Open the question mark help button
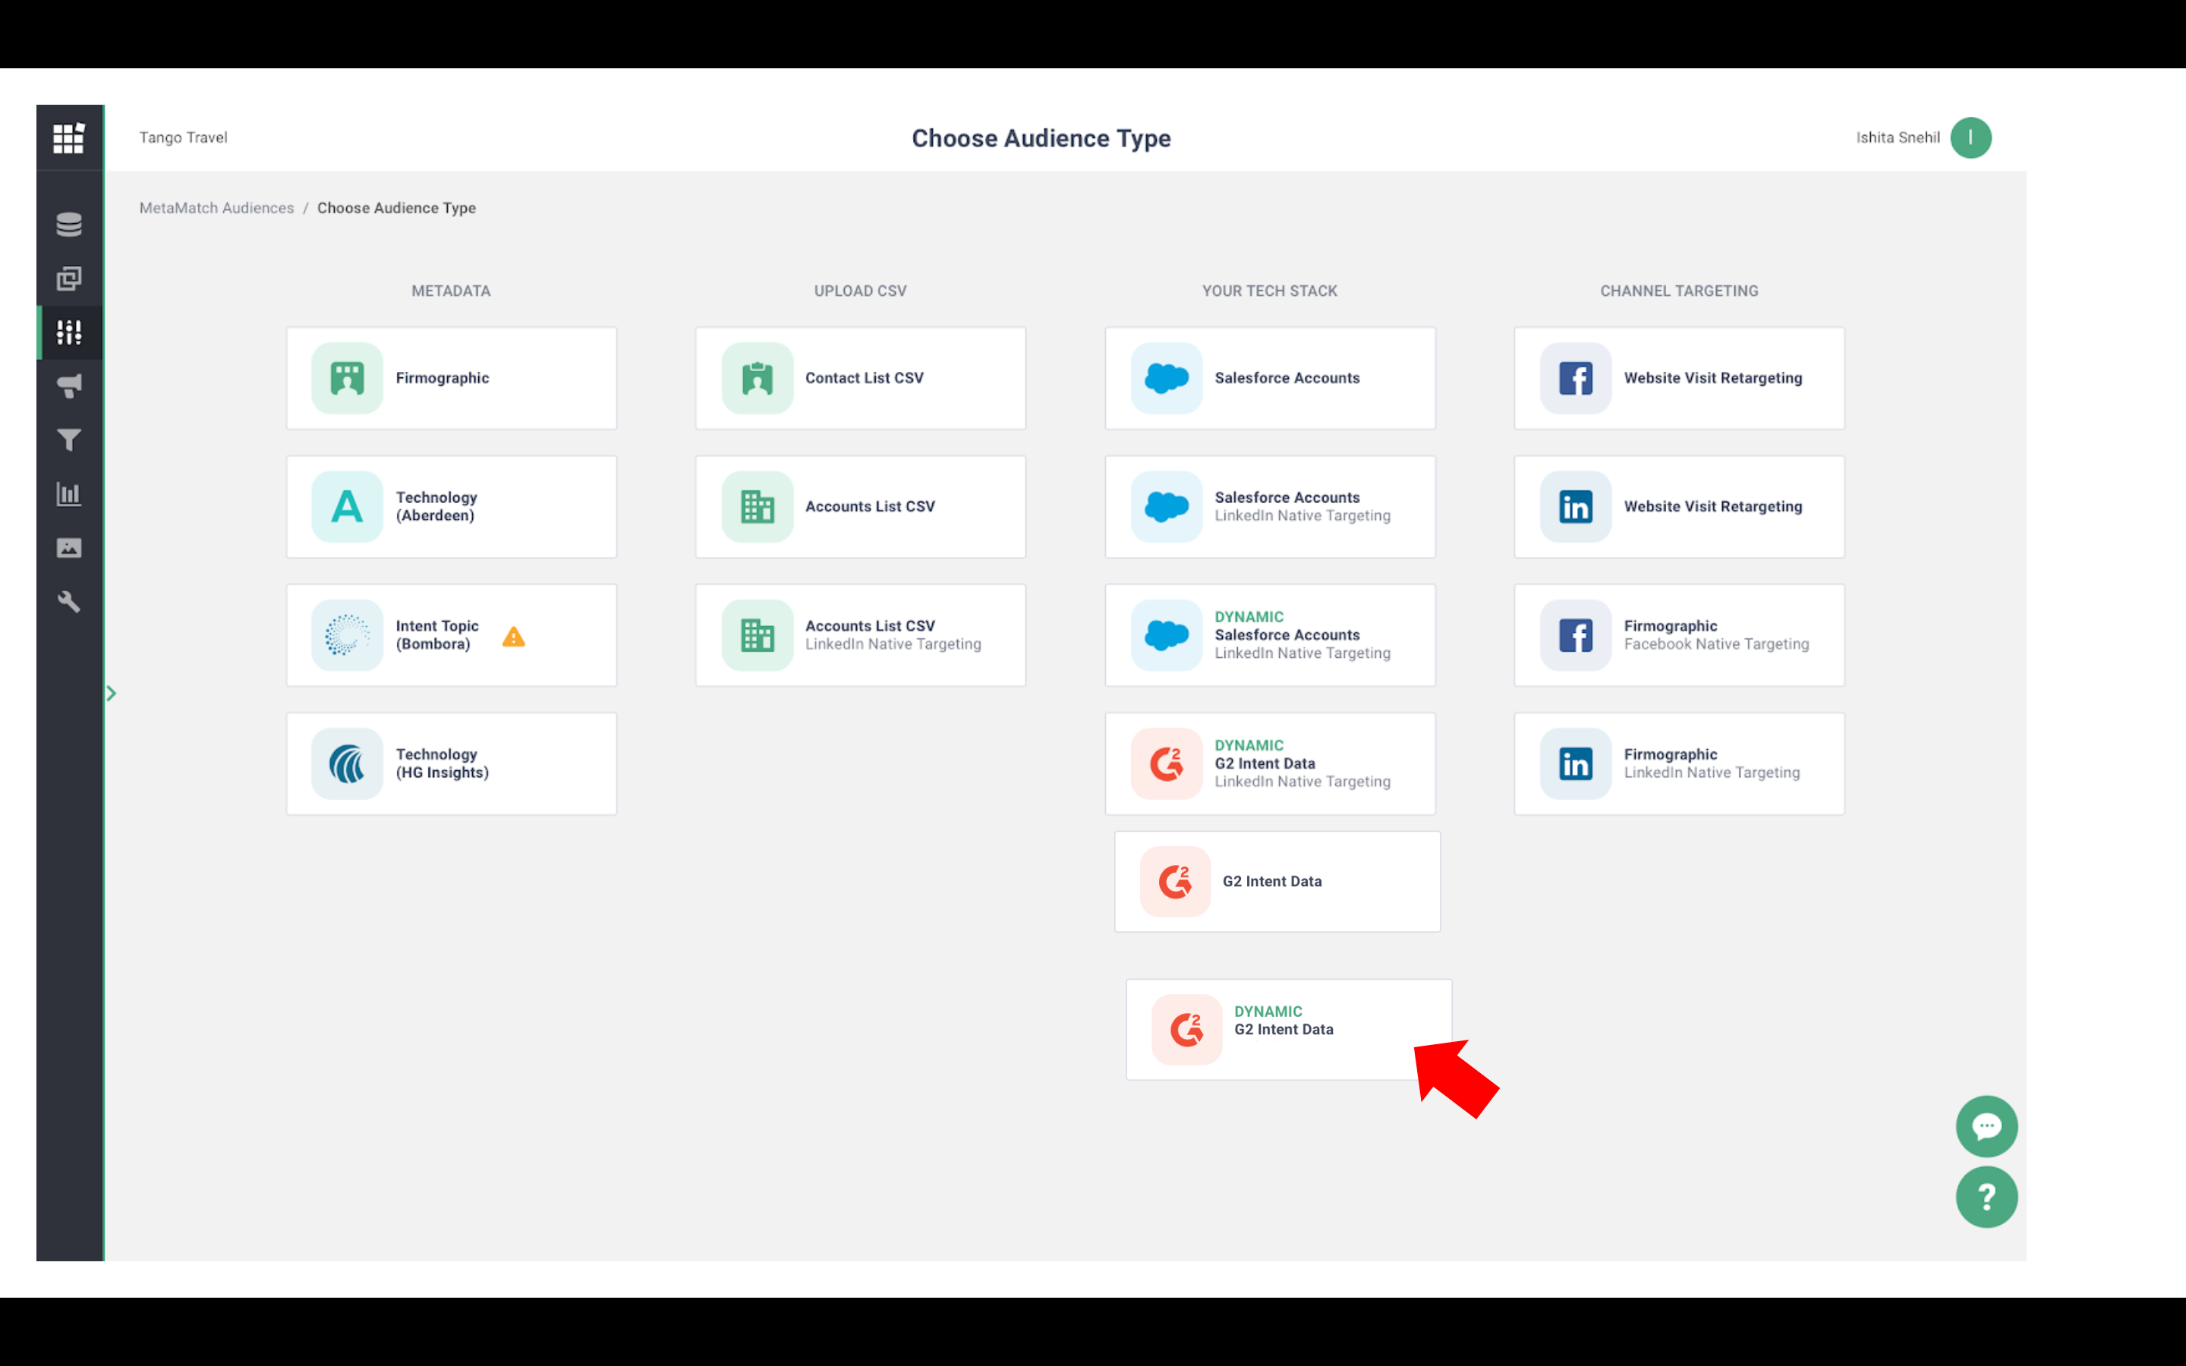Screen dimensions: 2186x1366 (1986, 1197)
